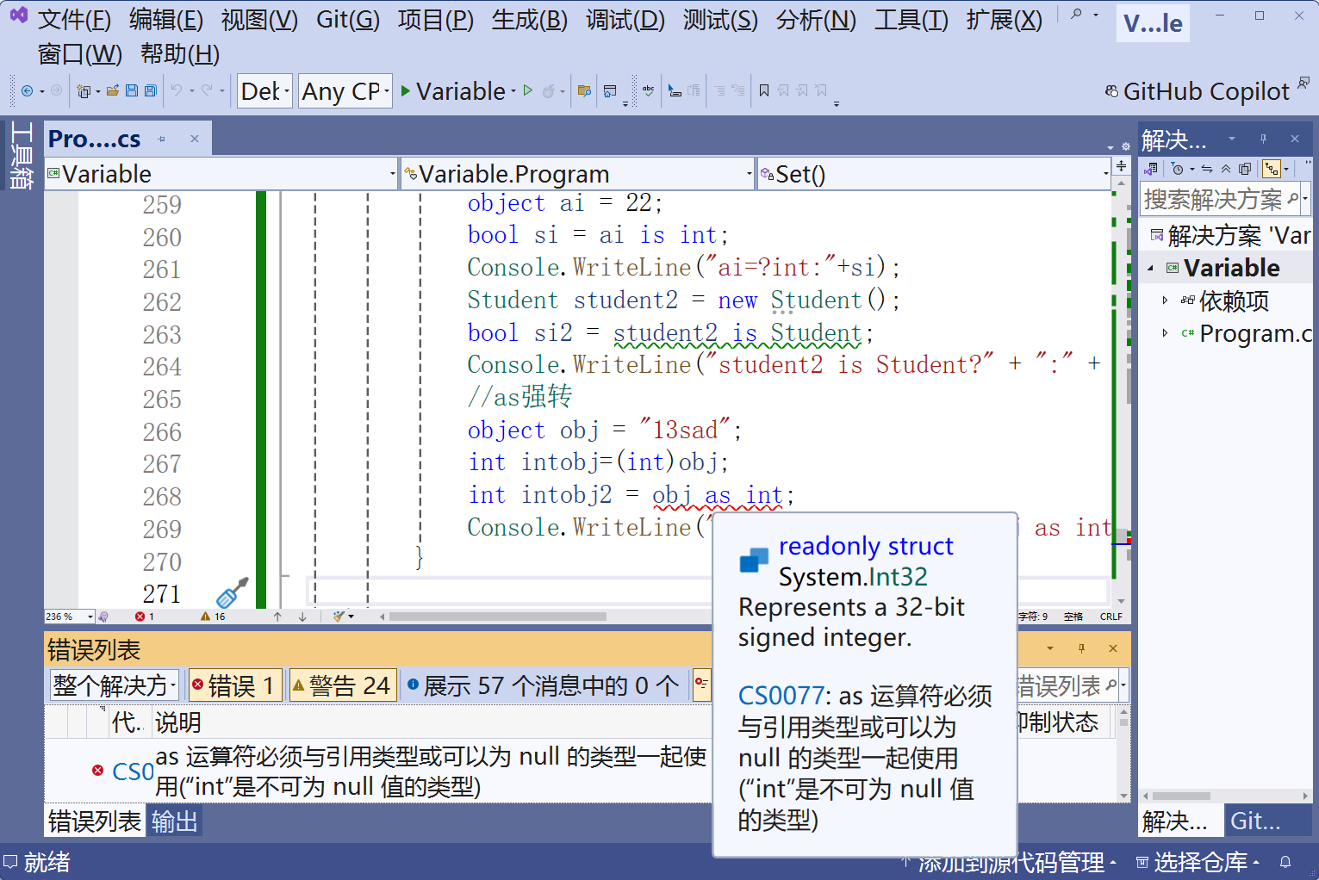The width and height of the screenshot is (1319, 880).
Task: Toggle the preview selected items button
Action: (1272, 169)
